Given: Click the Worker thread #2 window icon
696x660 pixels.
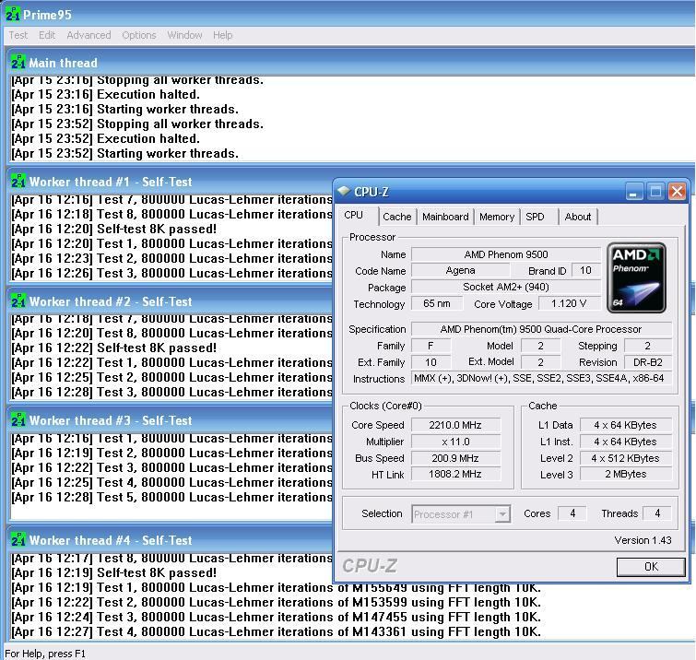Looking at the screenshot, I should pos(18,301).
